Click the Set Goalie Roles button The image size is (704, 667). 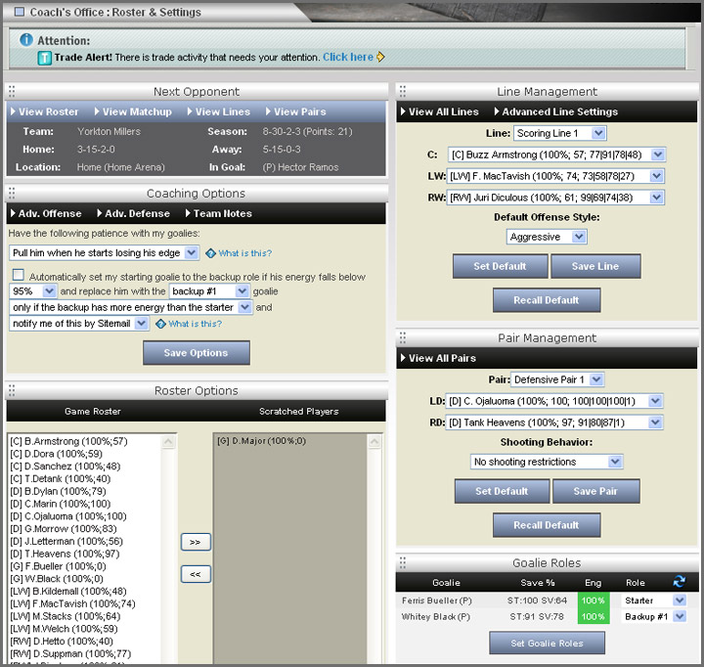(547, 643)
